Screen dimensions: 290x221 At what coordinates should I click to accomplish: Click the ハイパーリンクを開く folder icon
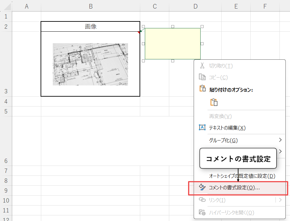pyautogui.click(x=202, y=213)
